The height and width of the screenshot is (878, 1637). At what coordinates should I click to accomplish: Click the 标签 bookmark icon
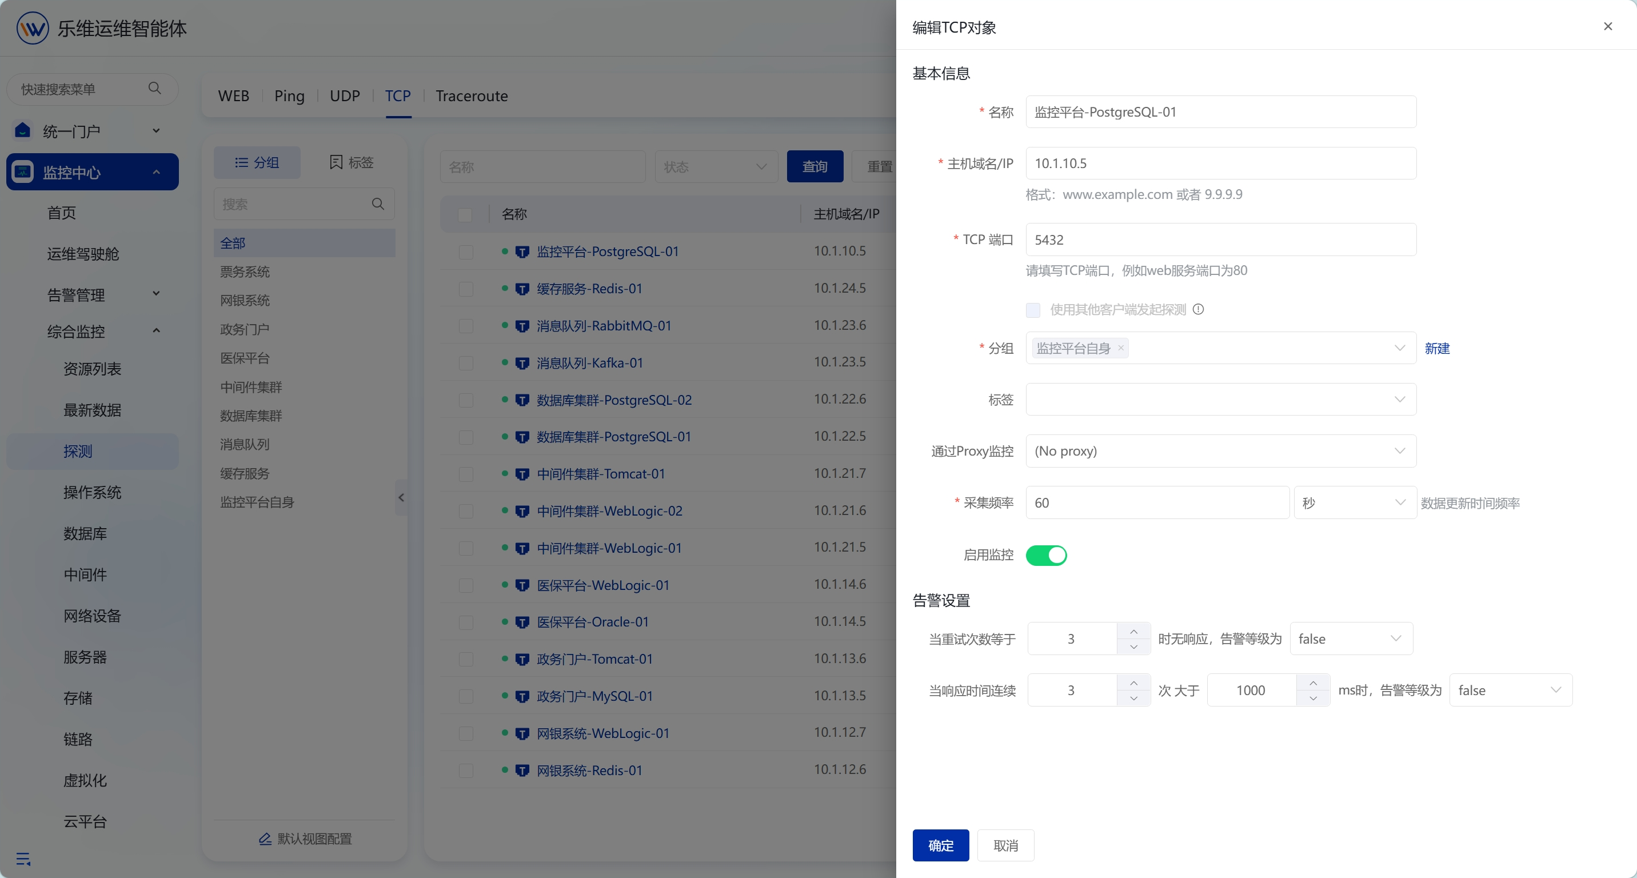(x=336, y=162)
